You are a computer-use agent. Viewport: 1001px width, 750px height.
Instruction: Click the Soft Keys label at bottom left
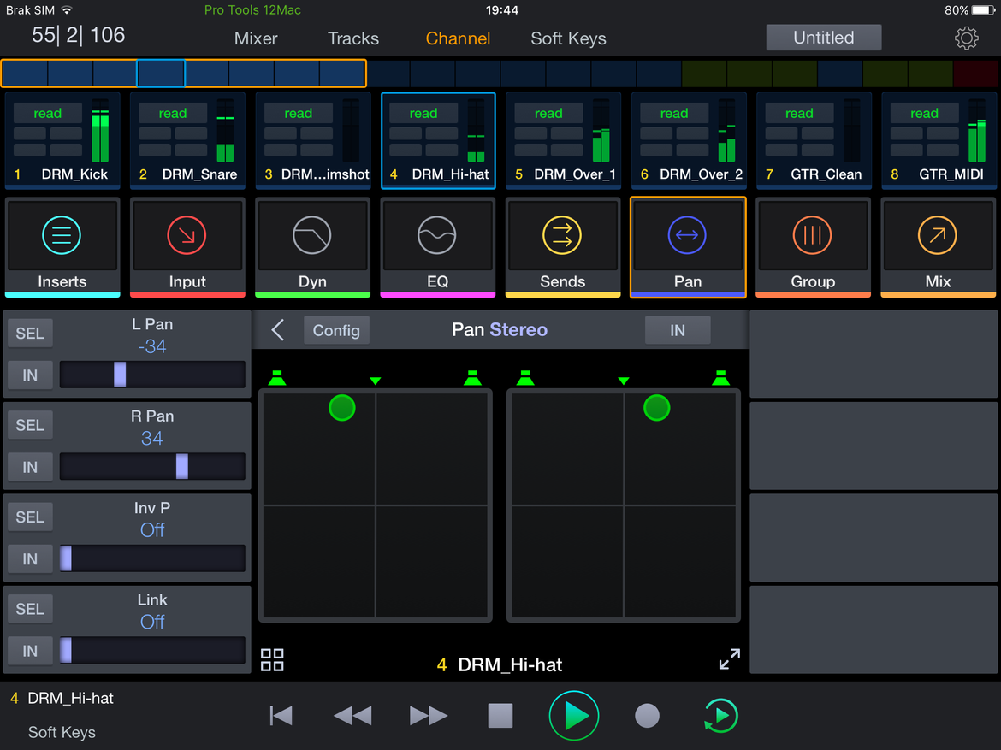[x=62, y=732]
